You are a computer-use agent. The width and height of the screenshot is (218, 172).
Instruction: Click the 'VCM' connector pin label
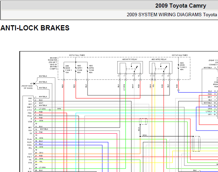pyautogui.click(x=30, y=122)
